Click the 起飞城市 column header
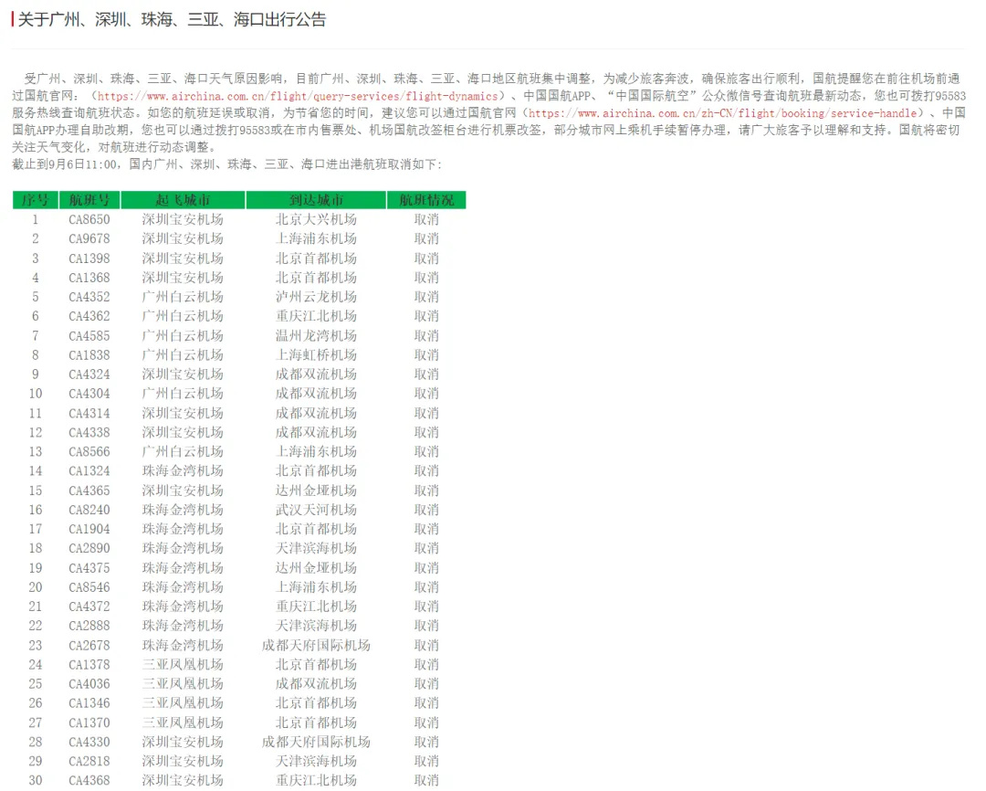This screenshot has height=791, width=986. [x=183, y=200]
